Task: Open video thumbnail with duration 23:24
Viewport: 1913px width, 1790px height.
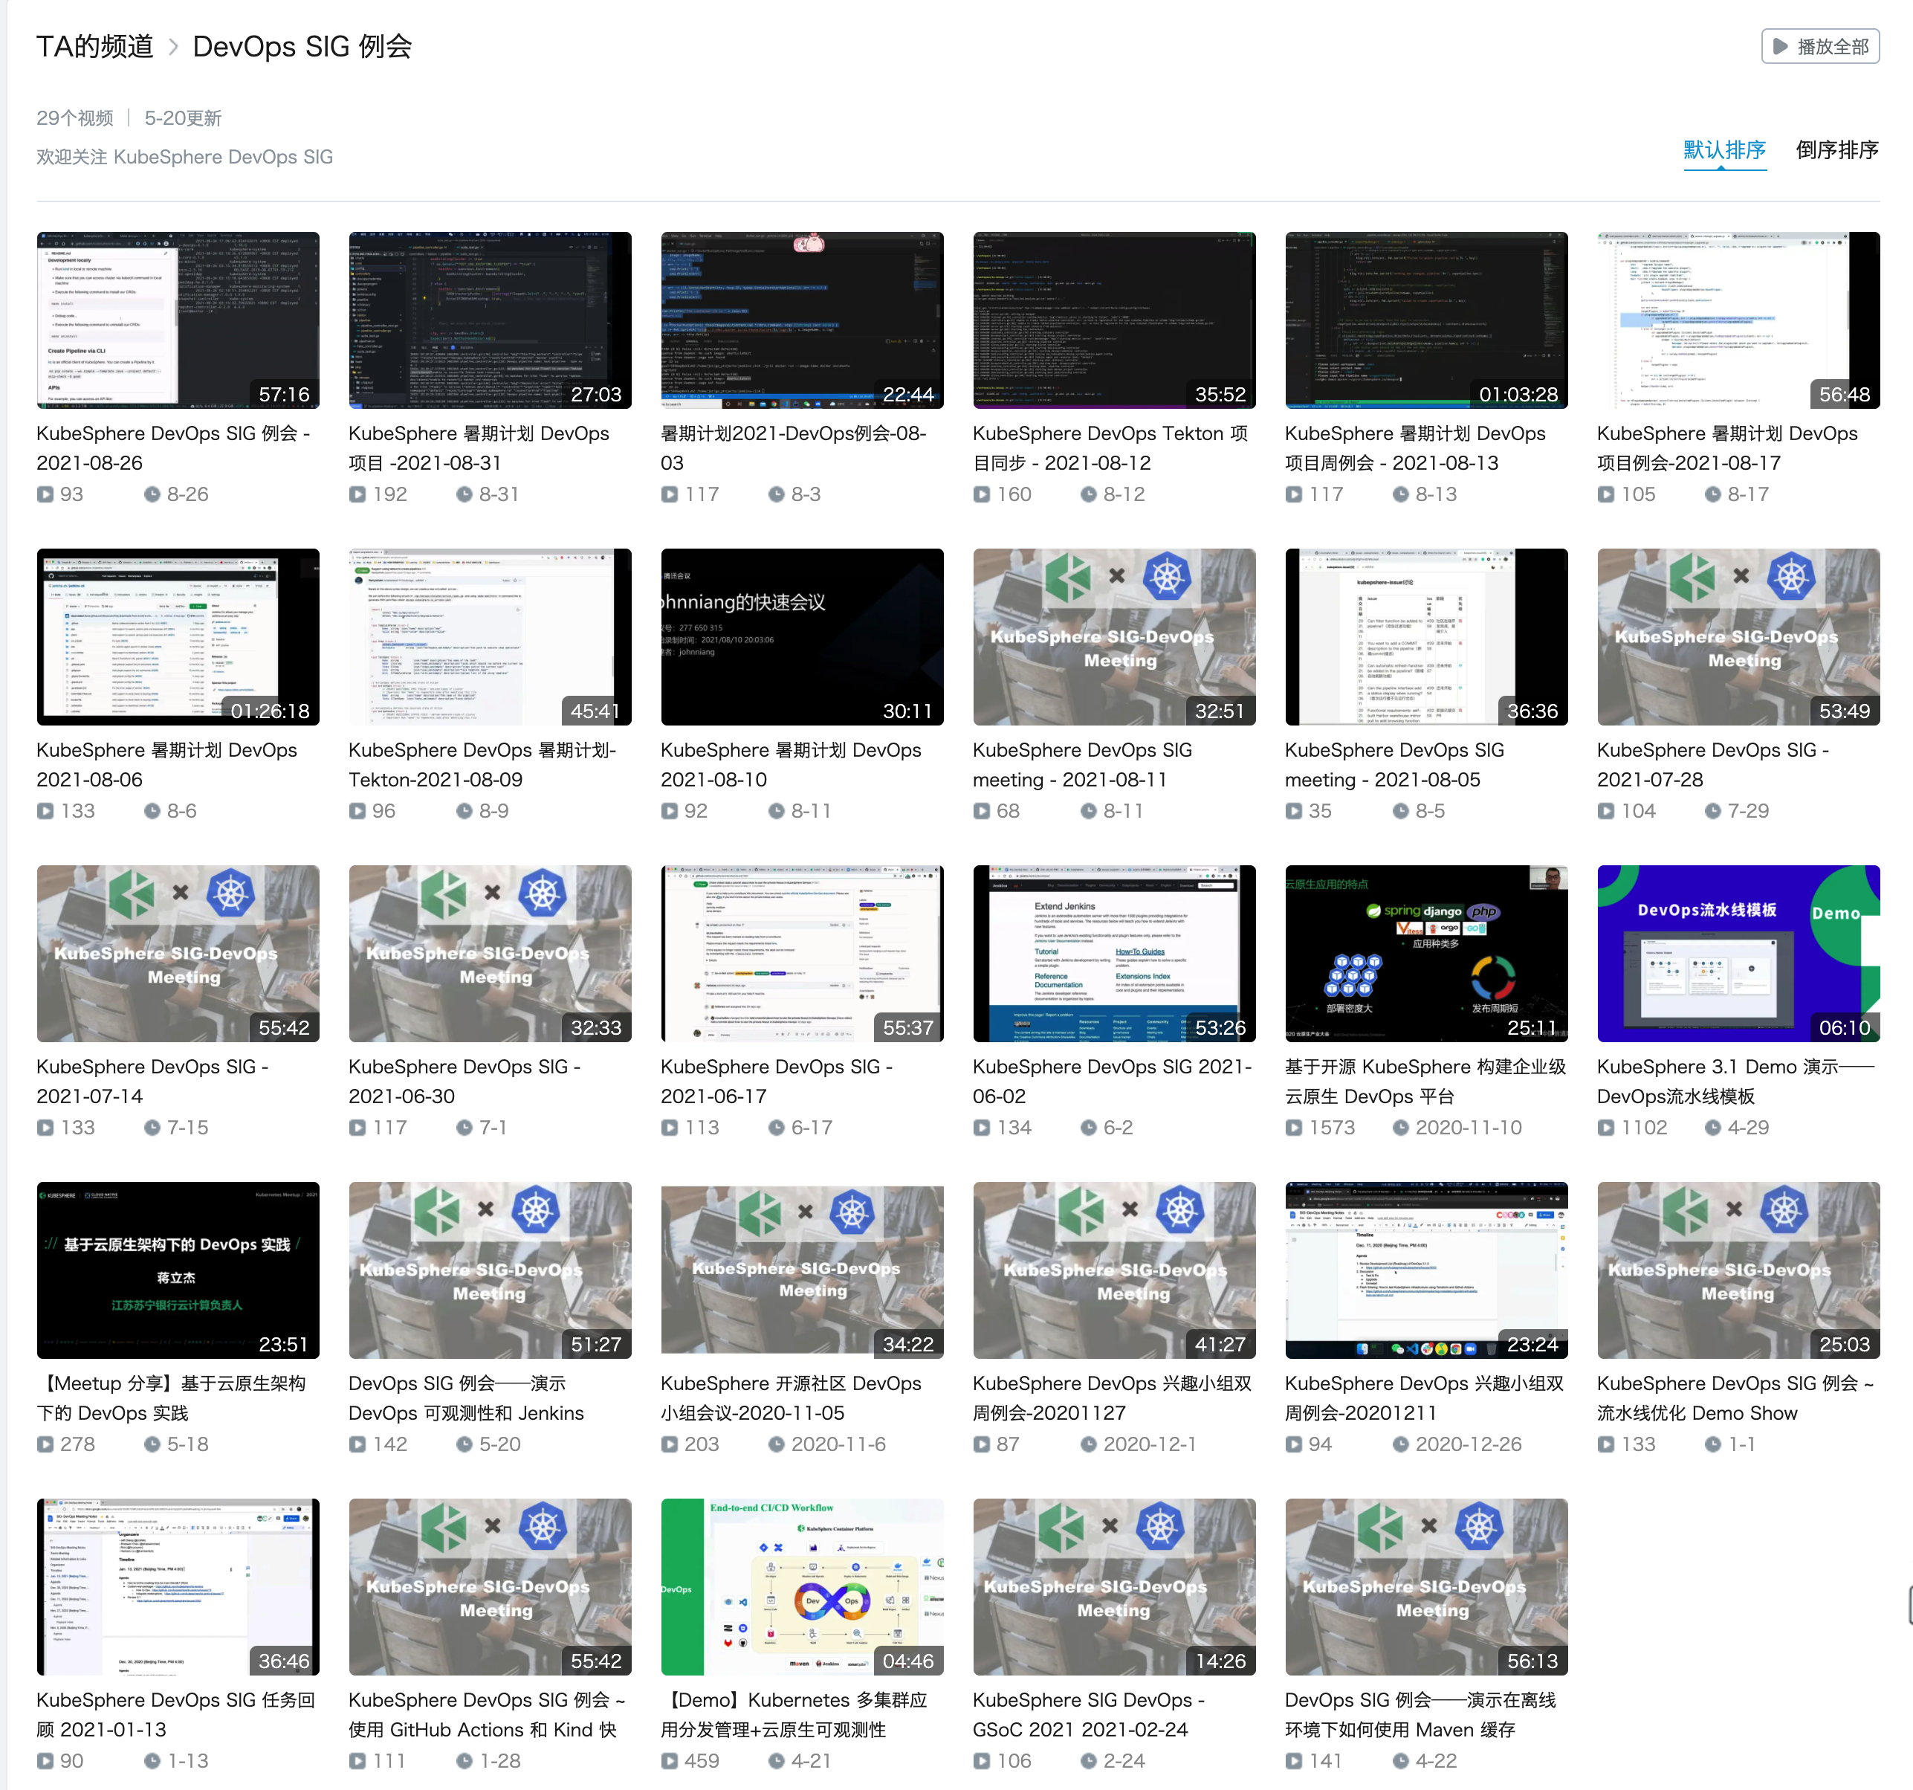Action: click(x=1426, y=1270)
